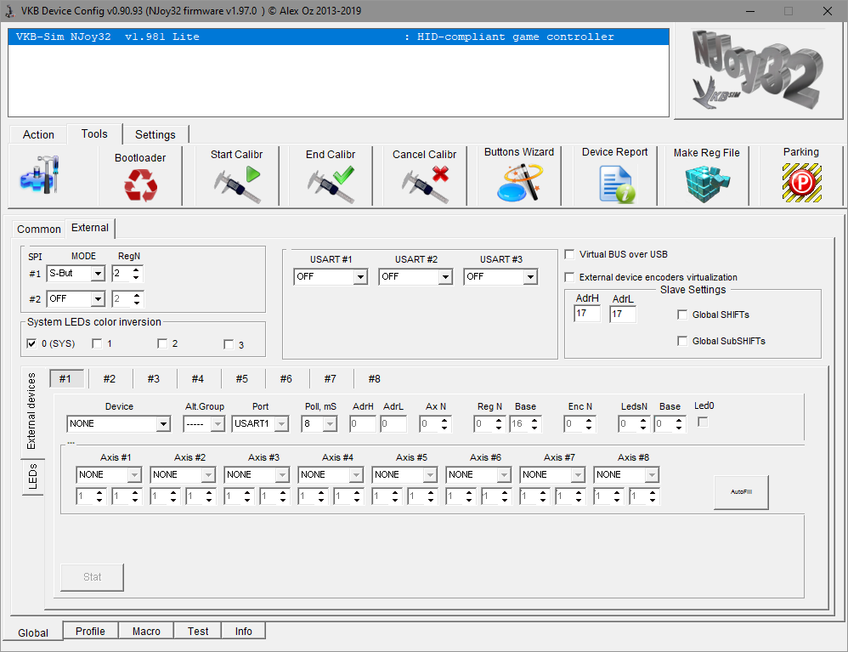Screen dimensions: 848x652
Task: Click the Stat button
Action: pos(92,577)
